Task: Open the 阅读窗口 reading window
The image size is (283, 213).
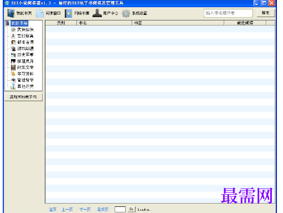Action: click(x=48, y=13)
